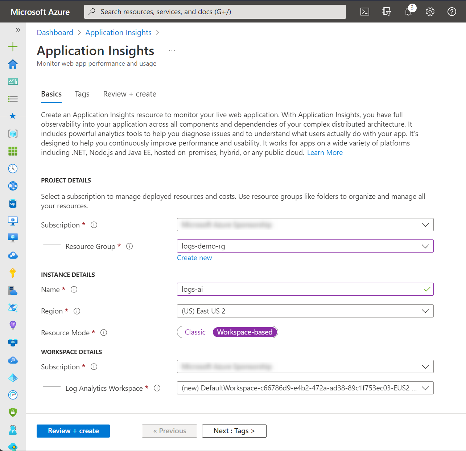Open Key vaults yellow key icon

(13, 273)
